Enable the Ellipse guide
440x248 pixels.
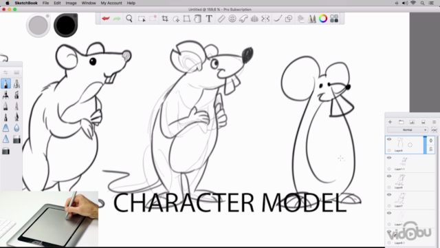232,19
